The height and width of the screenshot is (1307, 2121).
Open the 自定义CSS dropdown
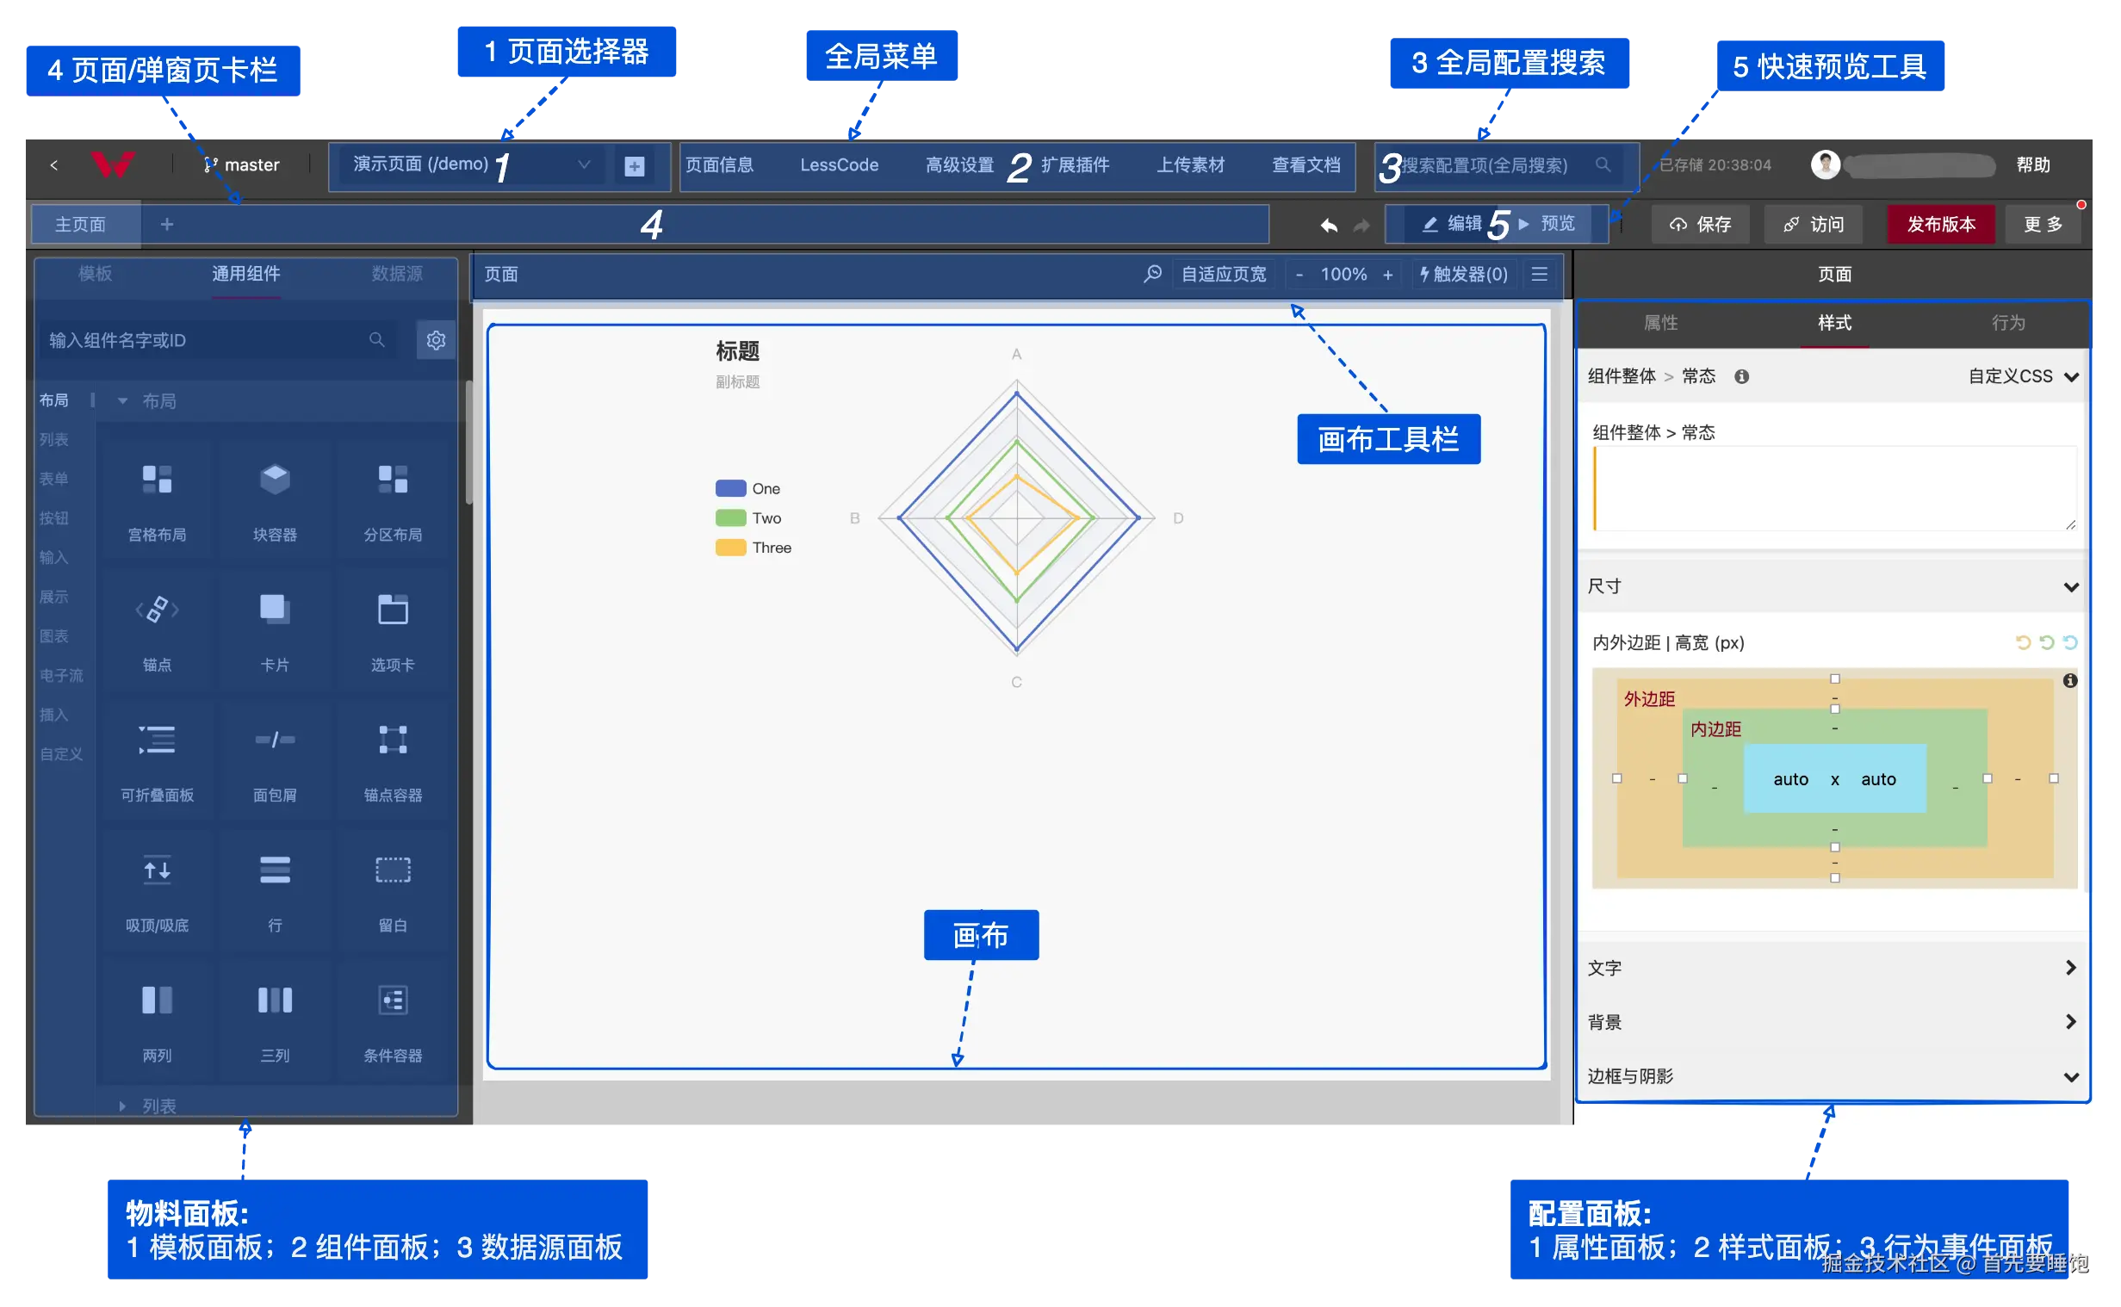click(x=2023, y=376)
